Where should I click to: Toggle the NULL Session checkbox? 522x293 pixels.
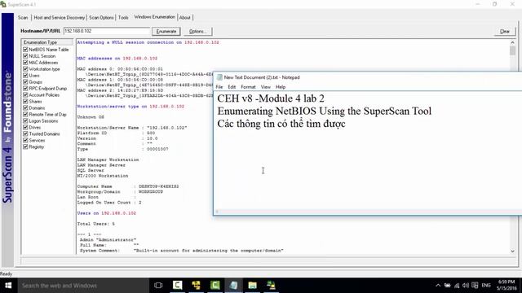point(25,56)
